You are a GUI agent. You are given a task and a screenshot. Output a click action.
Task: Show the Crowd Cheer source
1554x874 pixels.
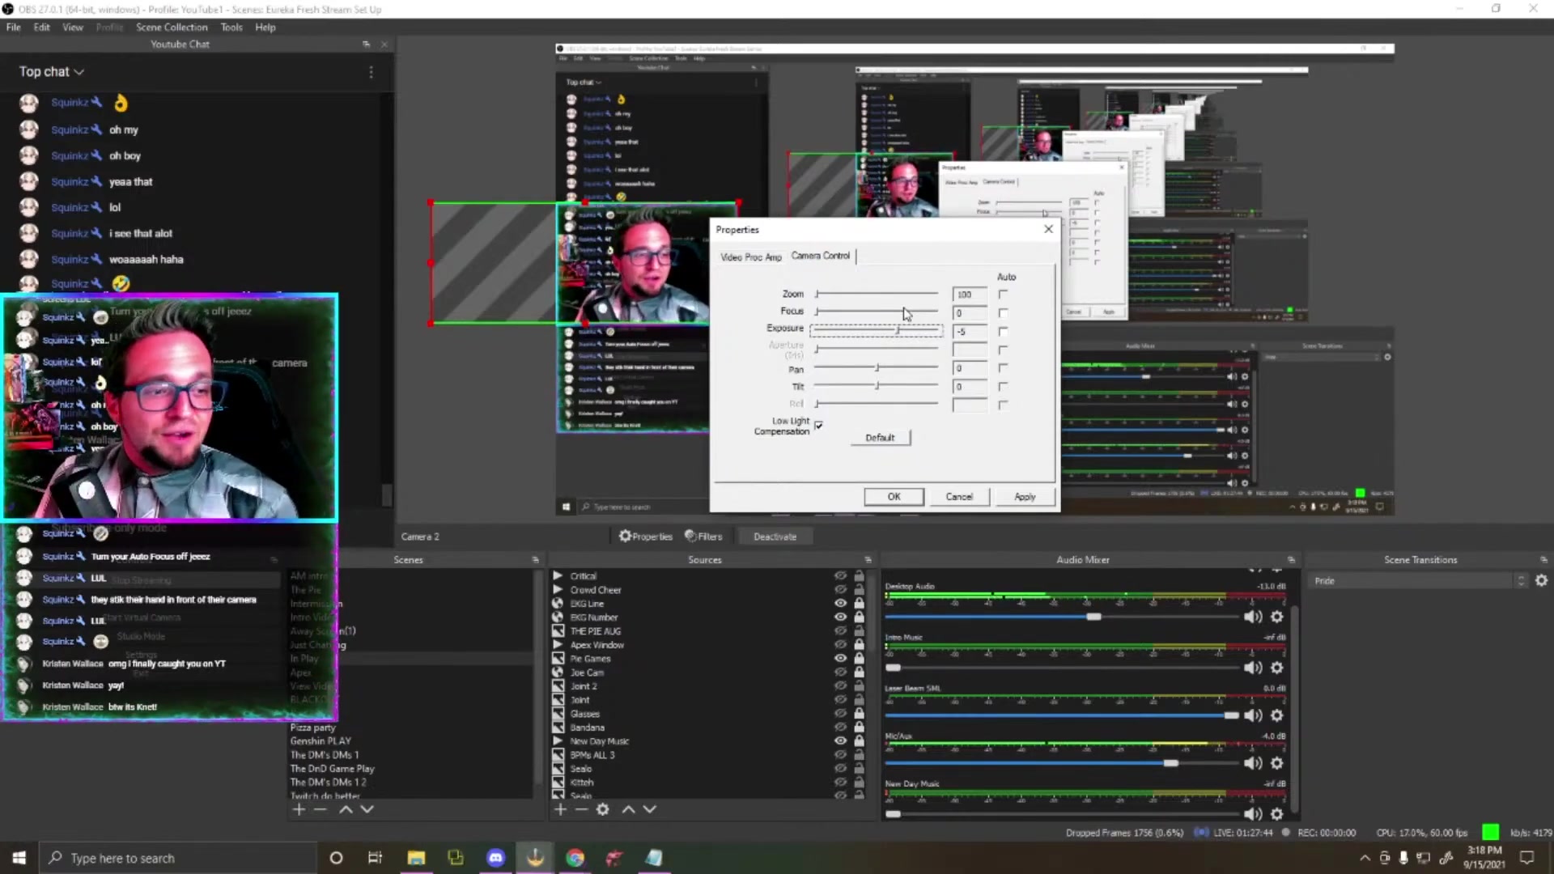coord(840,590)
